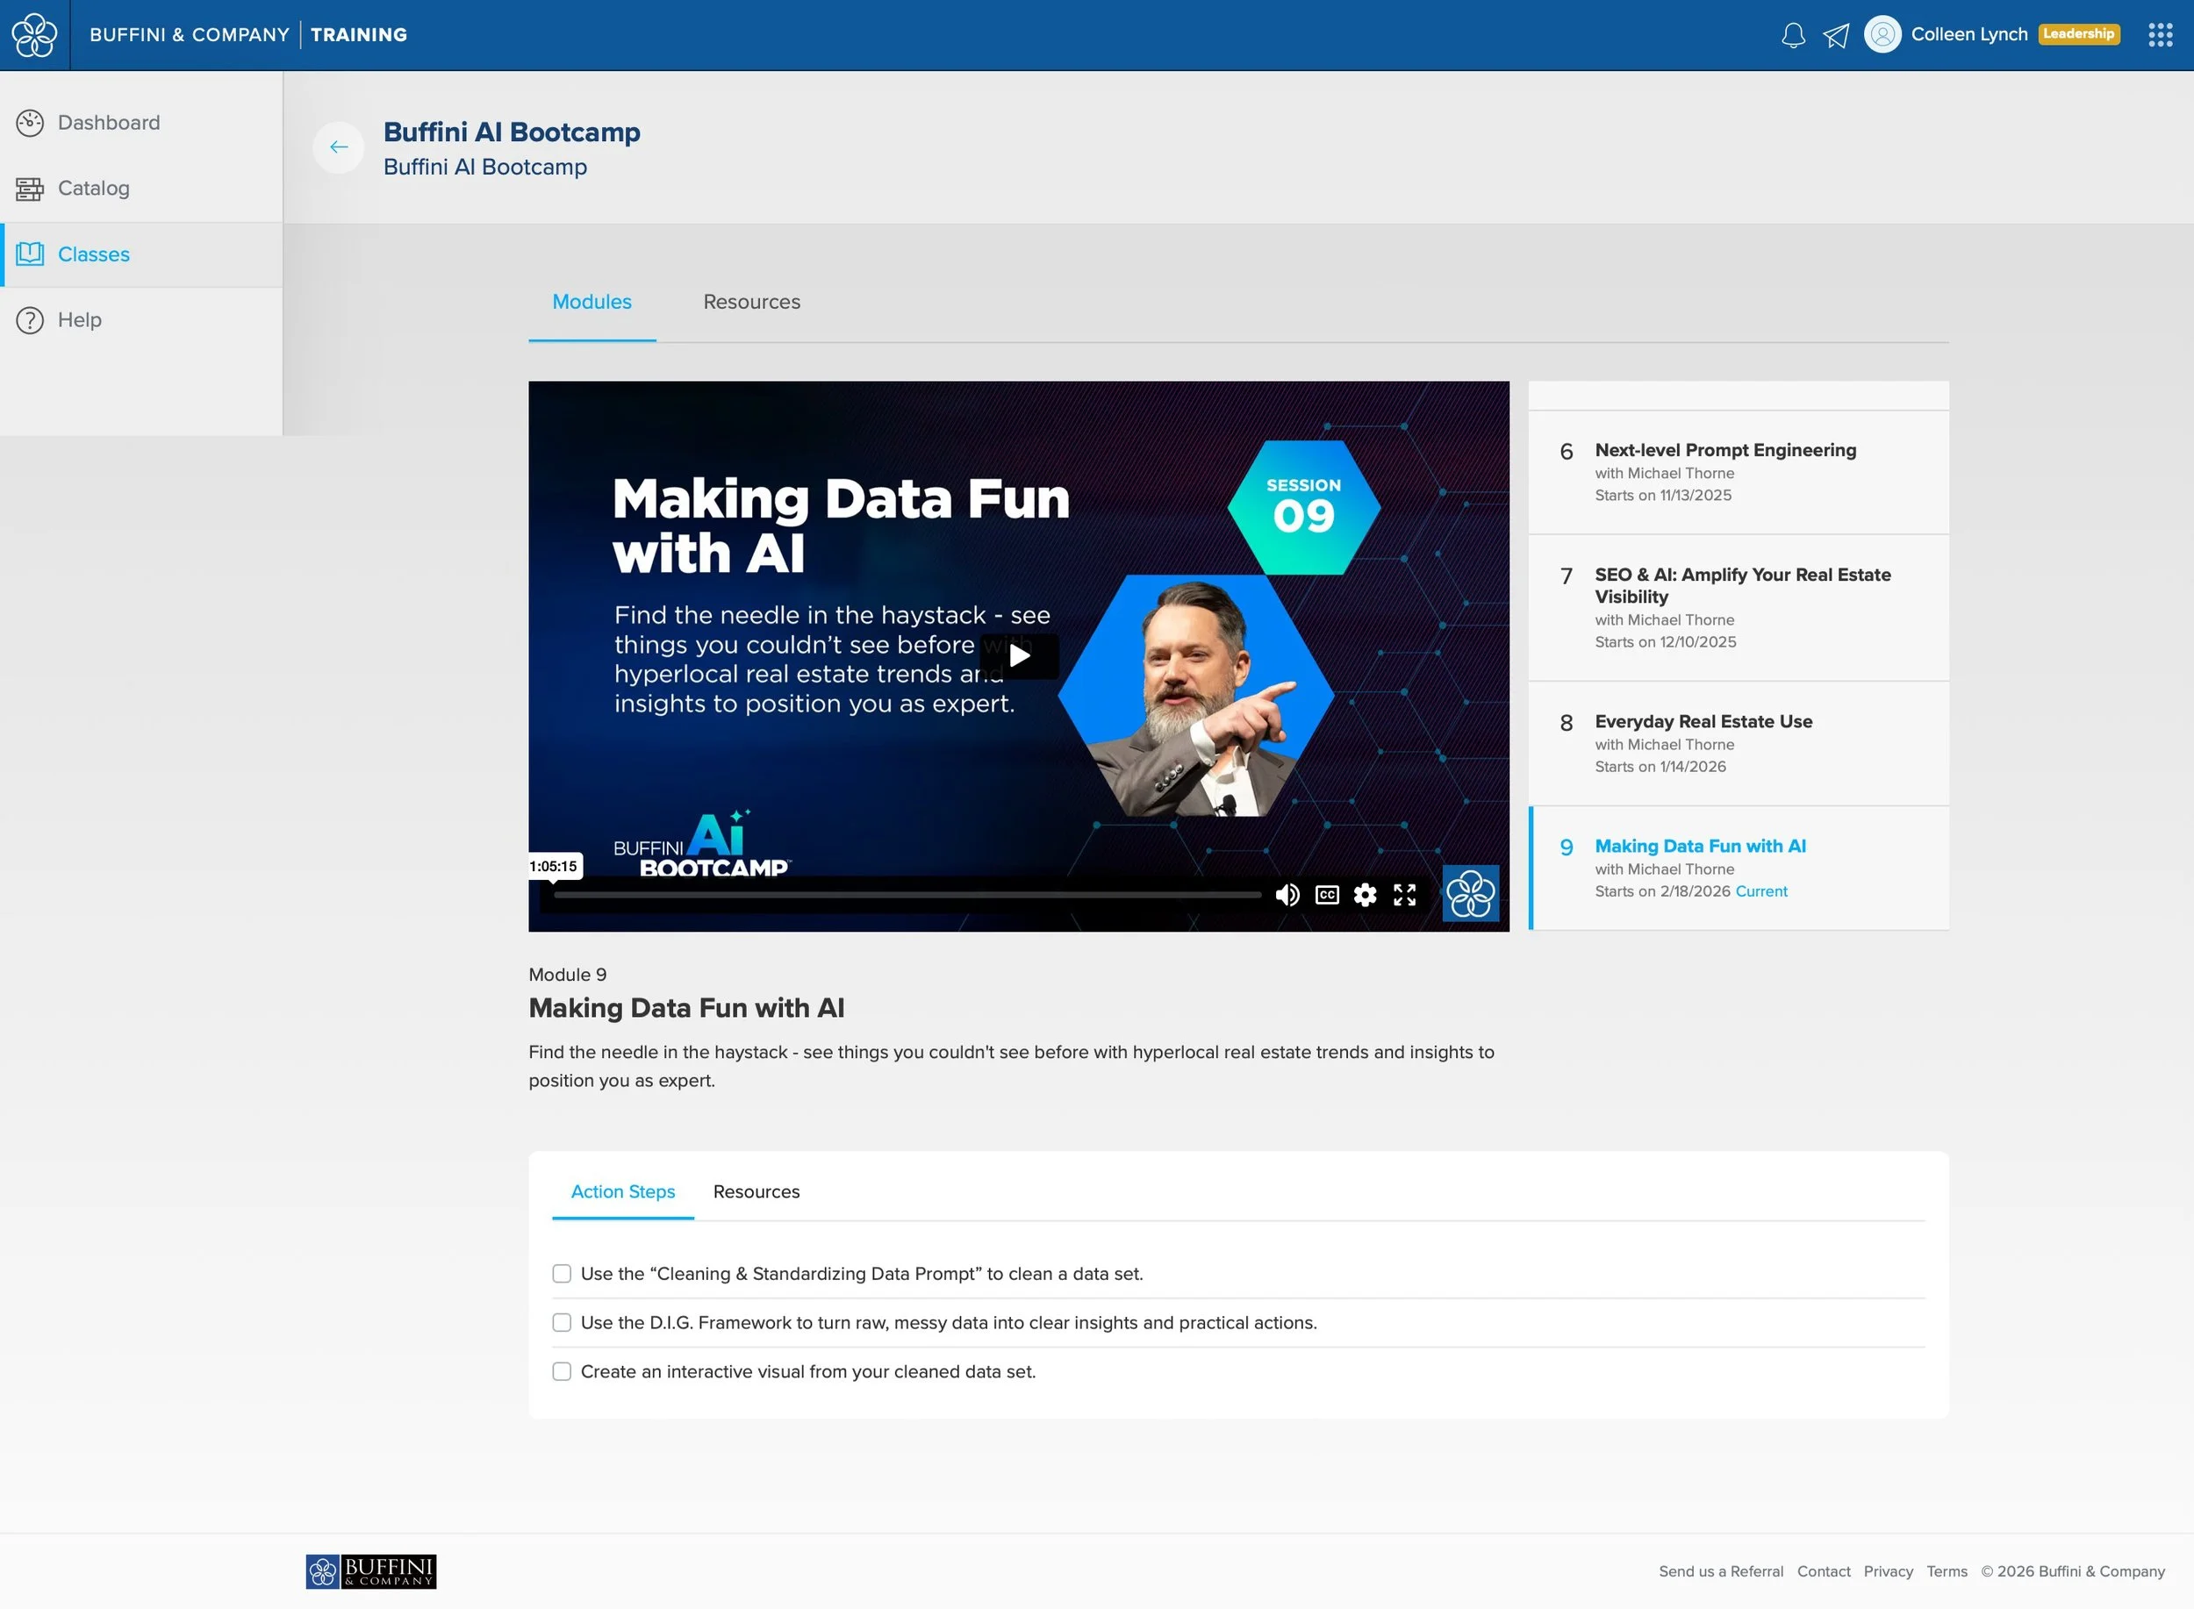Seek on the video progress bar
2194x1609 pixels.
[x=907, y=894]
